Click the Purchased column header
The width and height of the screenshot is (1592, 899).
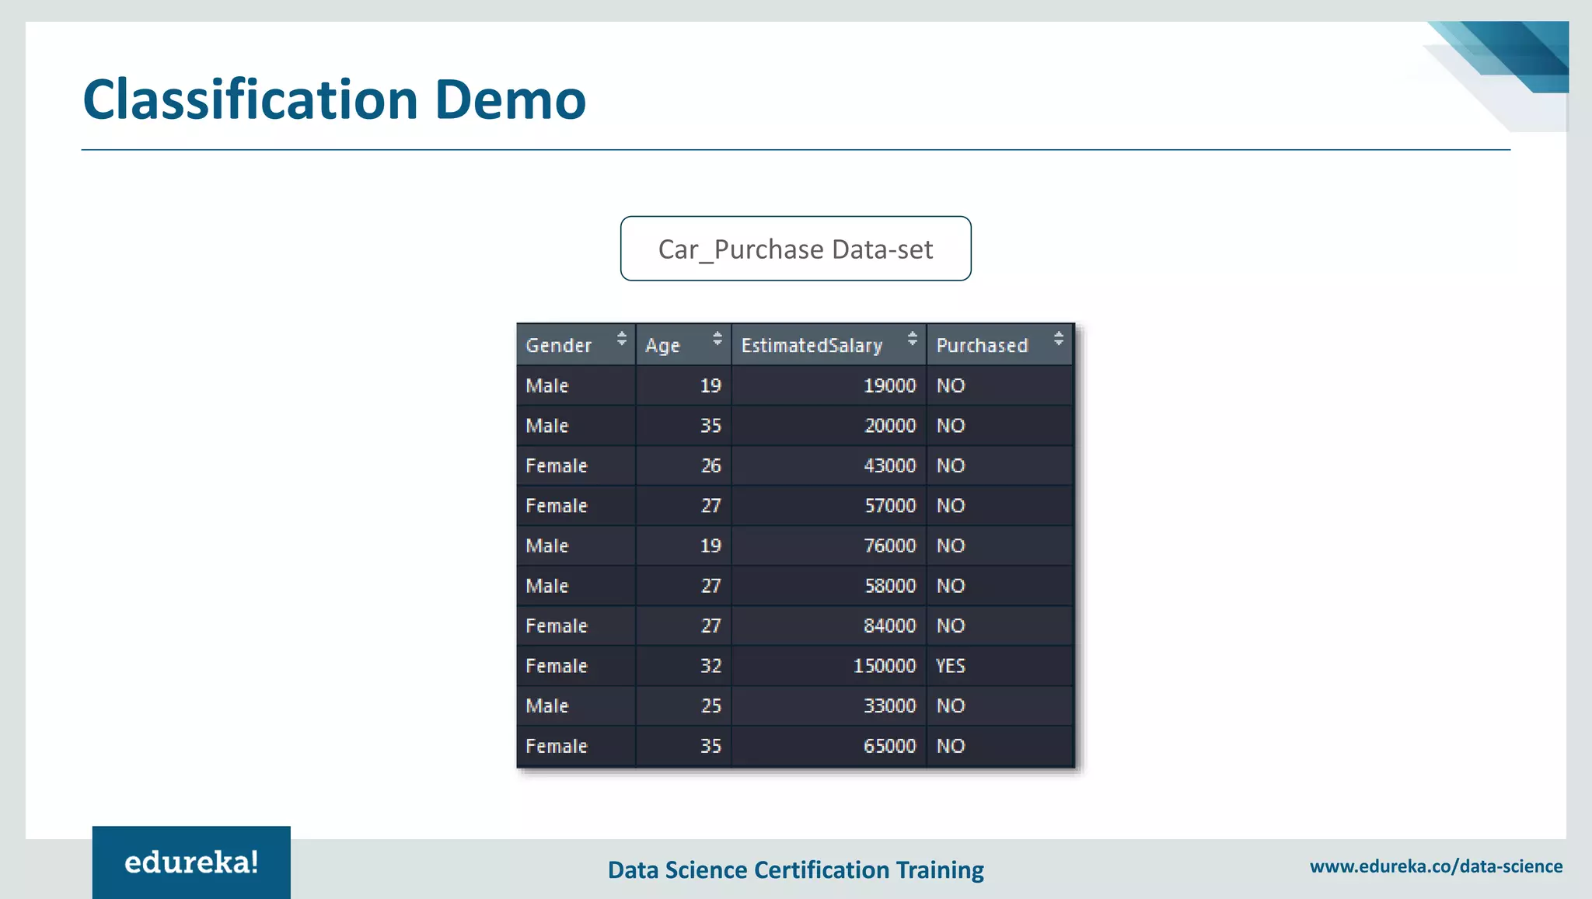click(1000, 345)
